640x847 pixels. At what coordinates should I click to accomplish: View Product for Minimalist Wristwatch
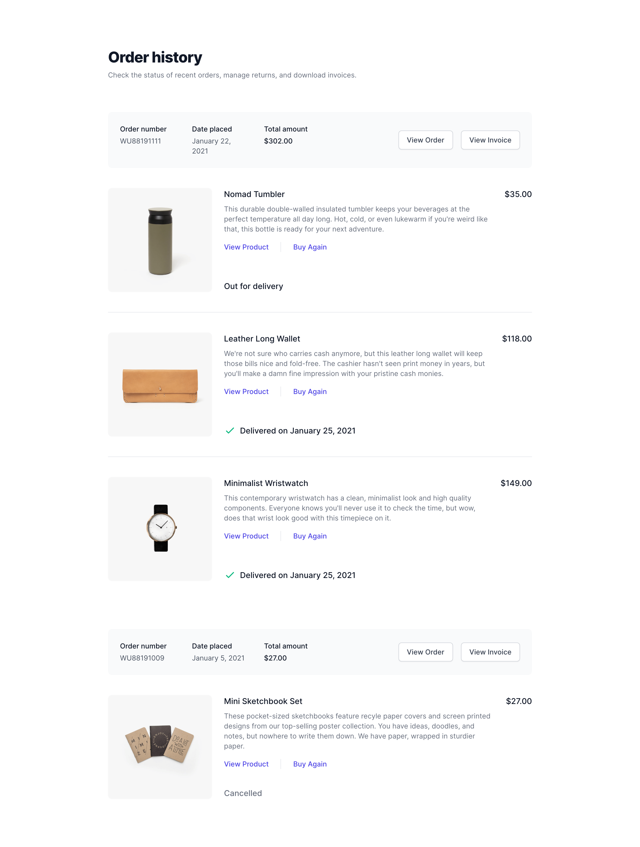coord(246,536)
